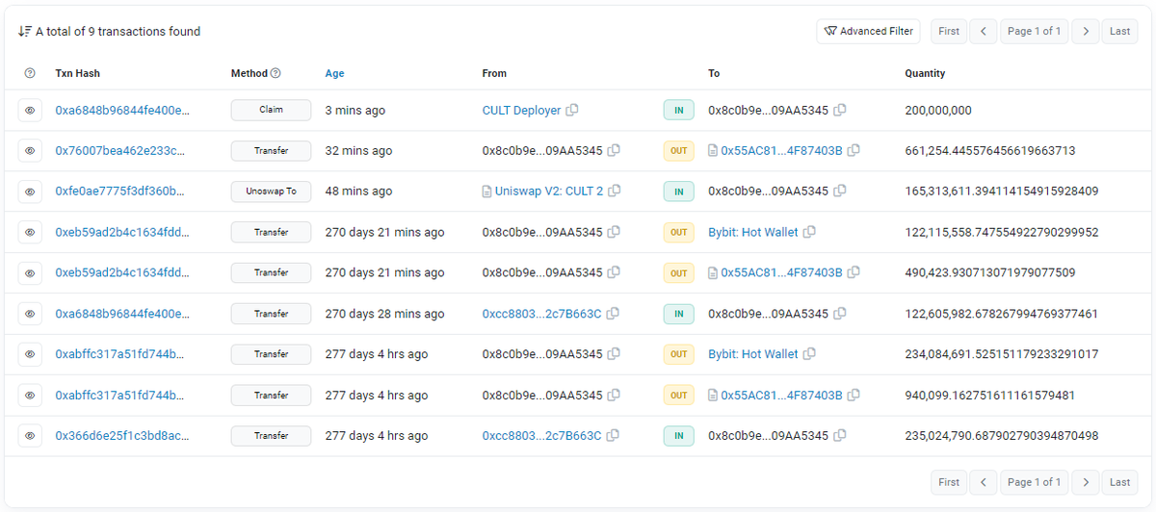Click the '3 mins ago' age cell
This screenshot has height=512, width=1156.
point(355,111)
